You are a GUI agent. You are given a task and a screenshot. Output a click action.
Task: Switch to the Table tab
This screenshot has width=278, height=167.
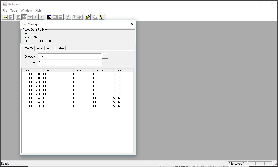point(60,48)
